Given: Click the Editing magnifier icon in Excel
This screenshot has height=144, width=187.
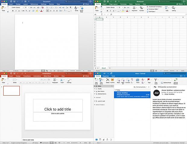Looking at the screenshot, I should coord(173,8).
